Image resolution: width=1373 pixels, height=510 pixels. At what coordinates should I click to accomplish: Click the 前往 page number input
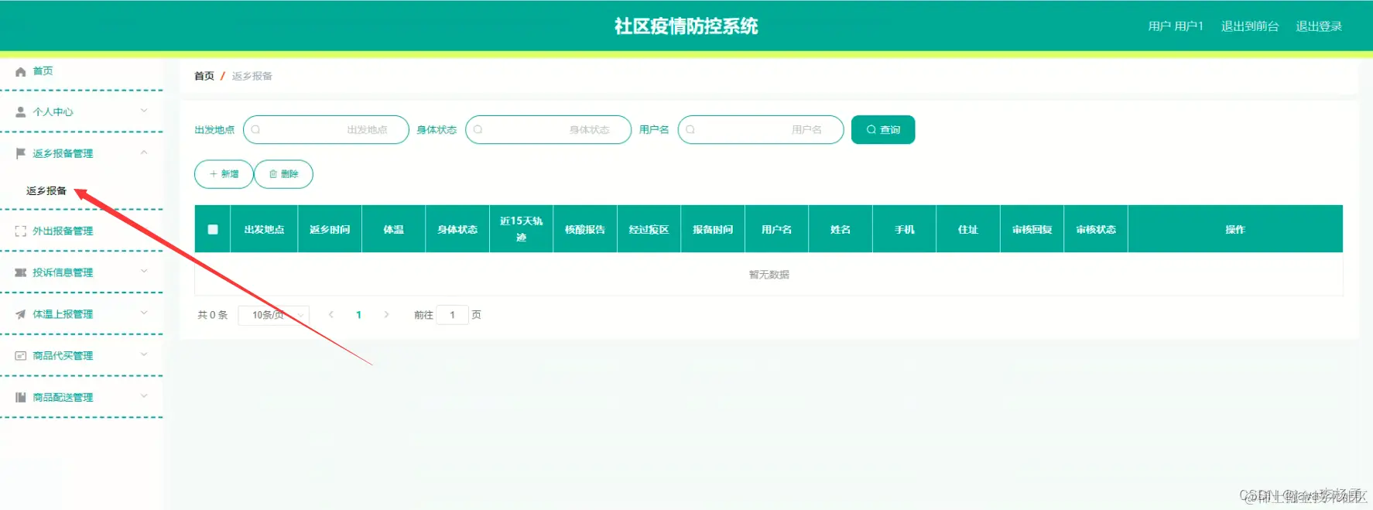453,315
